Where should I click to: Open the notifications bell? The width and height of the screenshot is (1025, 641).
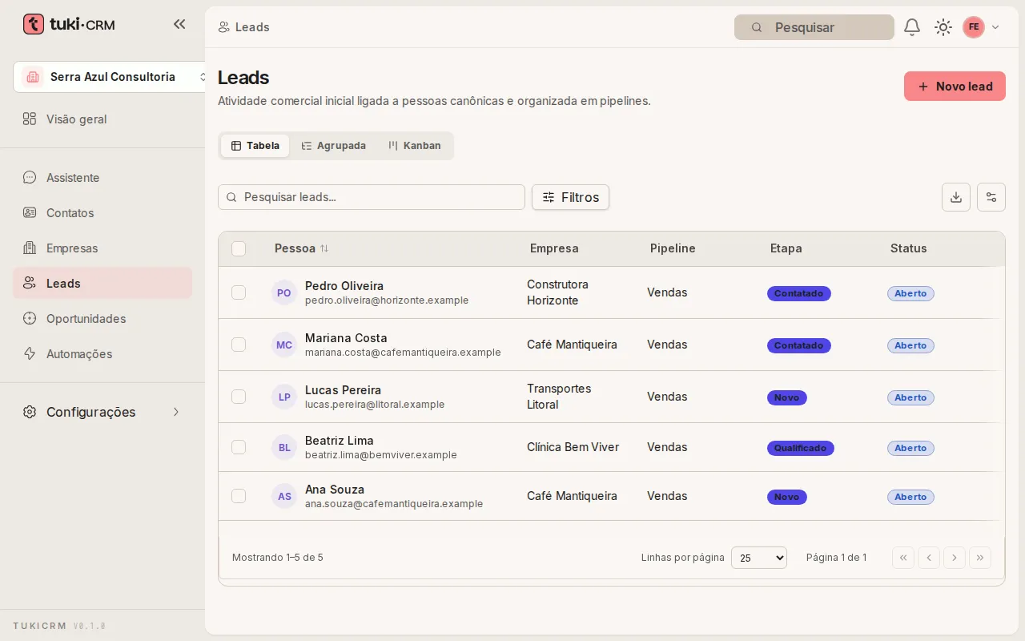click(912, 27)
